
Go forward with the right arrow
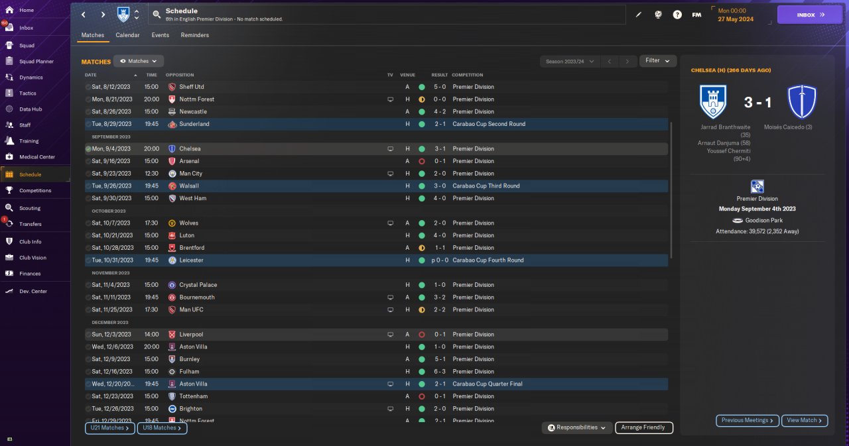click(x=103, y=15)
